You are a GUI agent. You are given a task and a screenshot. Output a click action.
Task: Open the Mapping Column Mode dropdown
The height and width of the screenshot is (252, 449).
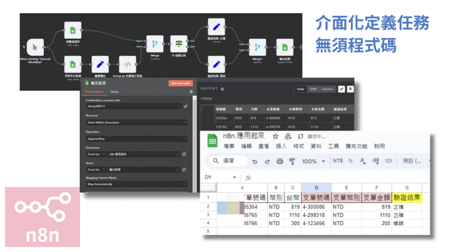[137, 184]
